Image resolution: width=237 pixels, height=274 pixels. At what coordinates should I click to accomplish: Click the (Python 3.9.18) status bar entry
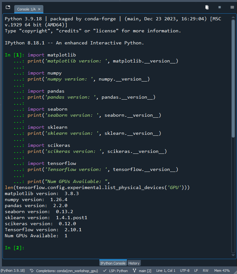click(13, 271)
